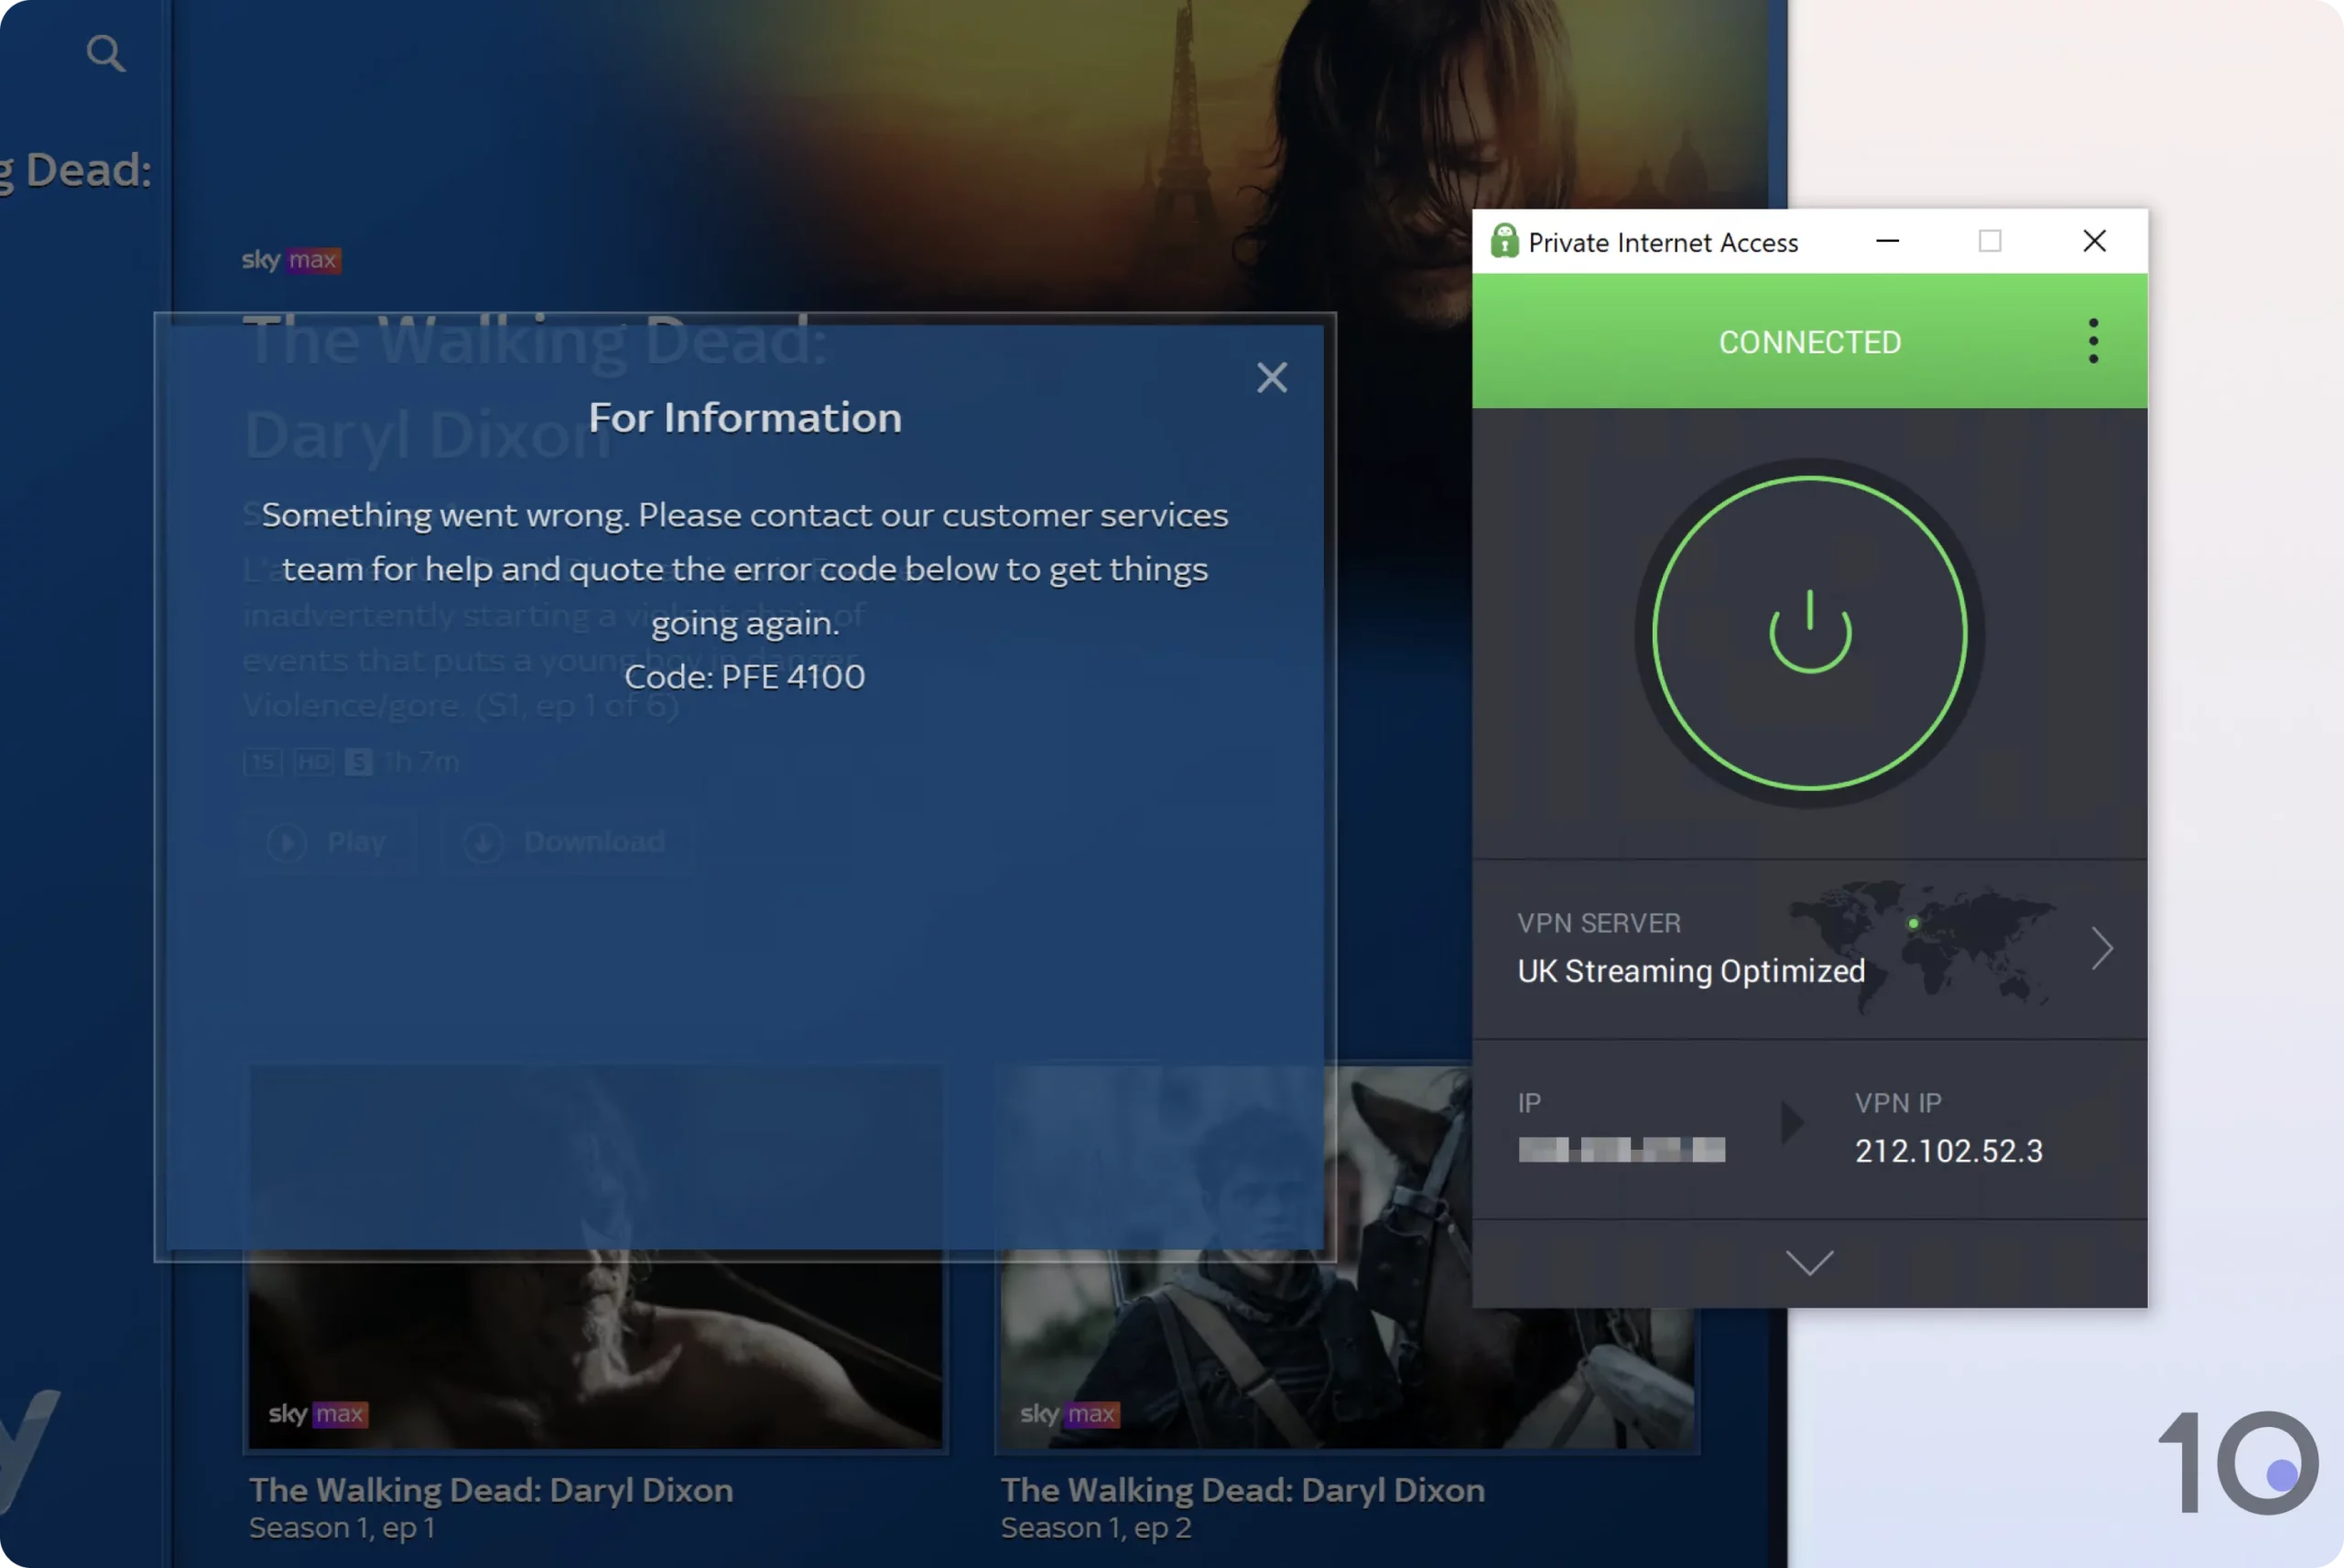The image size is (2344, 1568).
Task: Toggle the VPN off with the power button
Action: pos(1809,632)
